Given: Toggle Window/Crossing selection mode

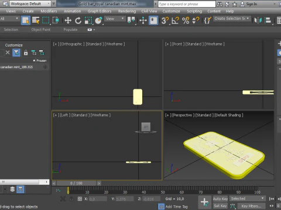Looking at the screenshot, I should point(56,20).
